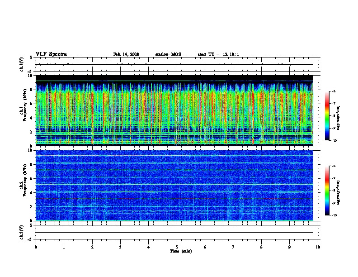Click the 'Time (min)' axis label
This screenshot has height=277, width=358.
click(181, 251)
